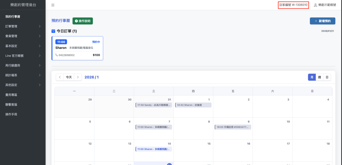The height and width of the screenshot is (165, 342).
Task: Open 聯繫客服 from the sidebar
Action: [11, 104]
